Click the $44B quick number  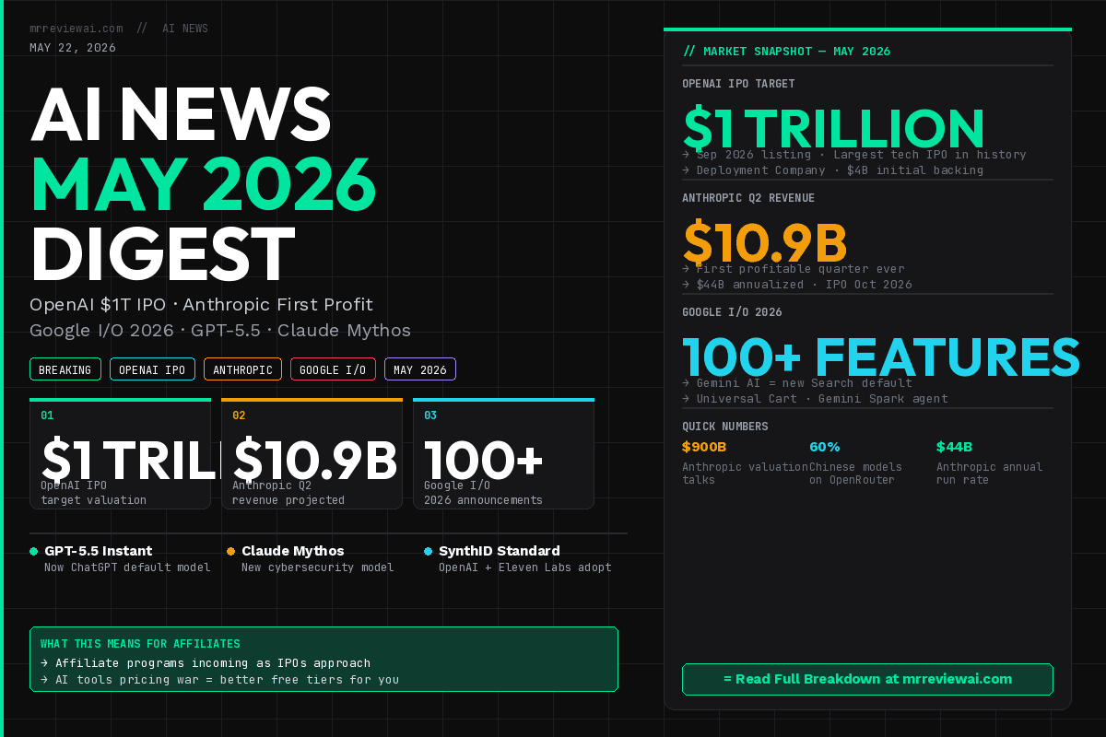pos(954,447)
